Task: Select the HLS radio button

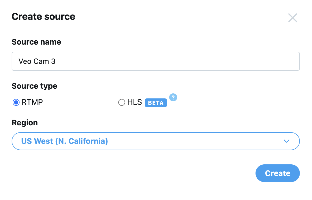Action: [x=122, y=102]
